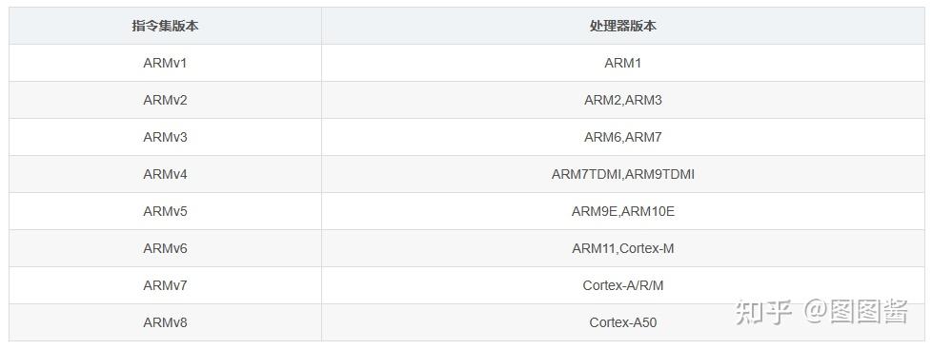
Task: Click the 指令集版本 column header
Action: coord(165,26)
